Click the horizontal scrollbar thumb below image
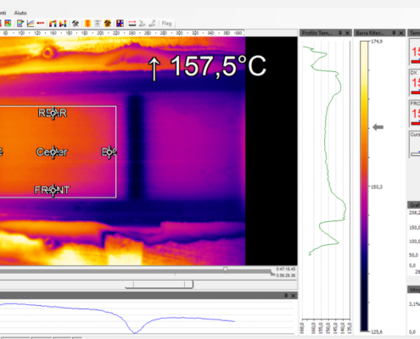Screen dimensions: 420x339 [x=159, y=285]
